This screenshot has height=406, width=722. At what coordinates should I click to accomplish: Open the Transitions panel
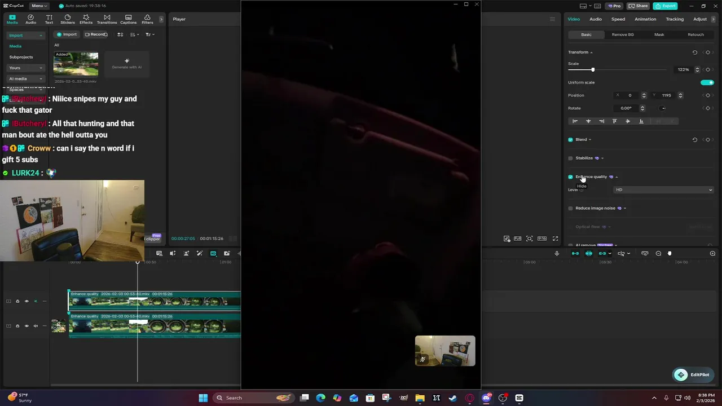click(x=107, y=19)
